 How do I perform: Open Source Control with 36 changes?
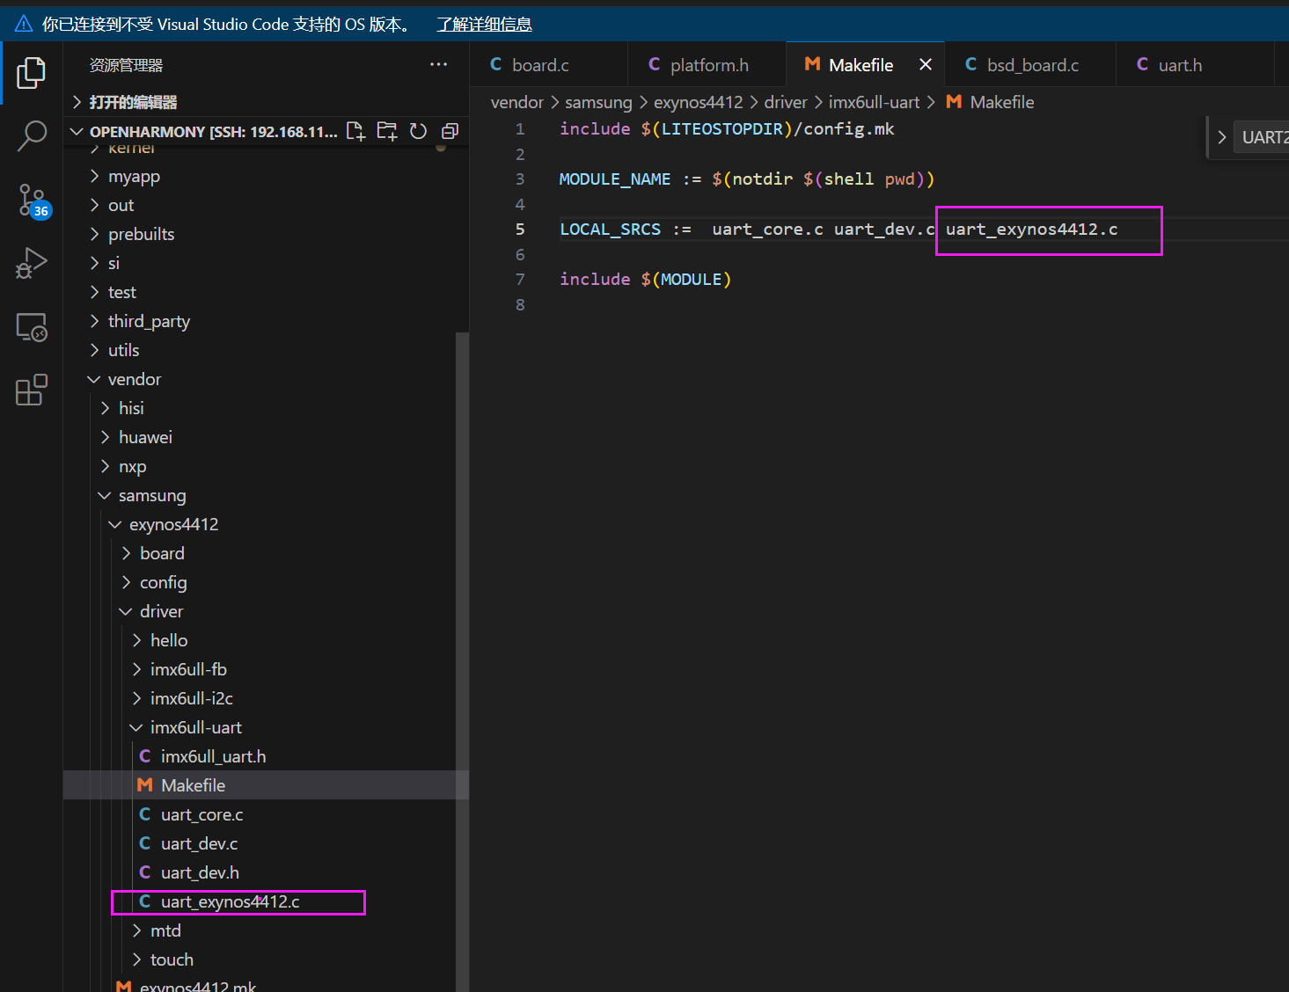[33, 201]
